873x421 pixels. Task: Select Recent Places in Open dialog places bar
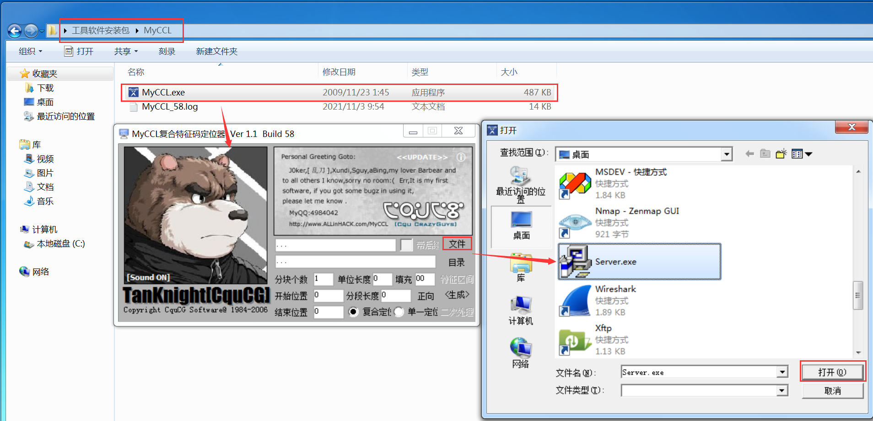521,185
